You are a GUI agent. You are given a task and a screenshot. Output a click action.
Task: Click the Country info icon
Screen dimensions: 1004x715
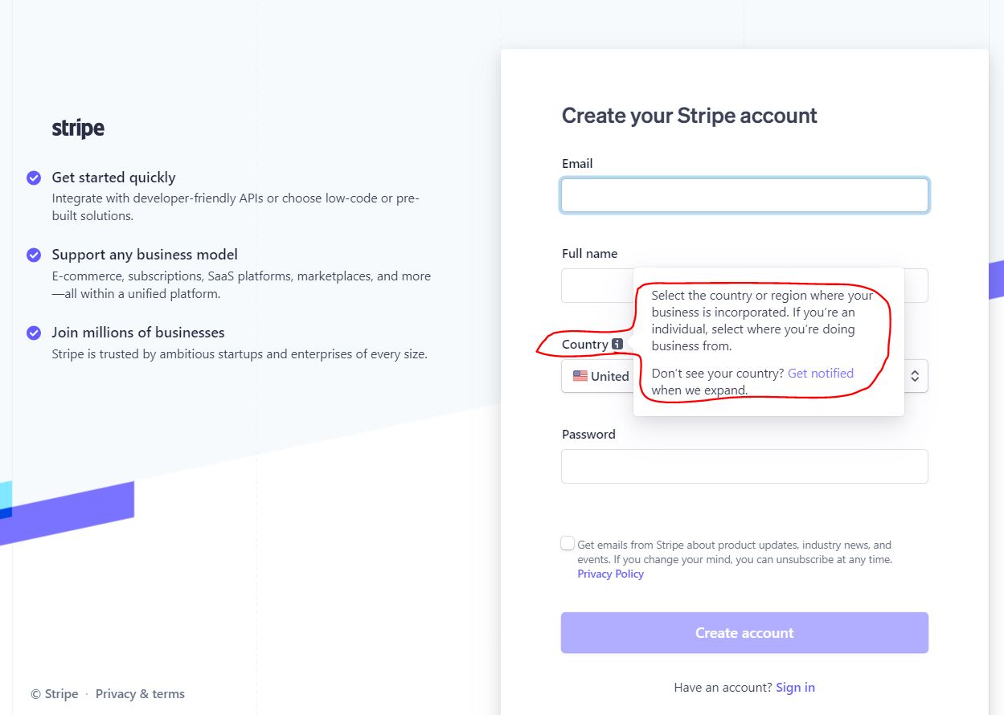(617, 344)
